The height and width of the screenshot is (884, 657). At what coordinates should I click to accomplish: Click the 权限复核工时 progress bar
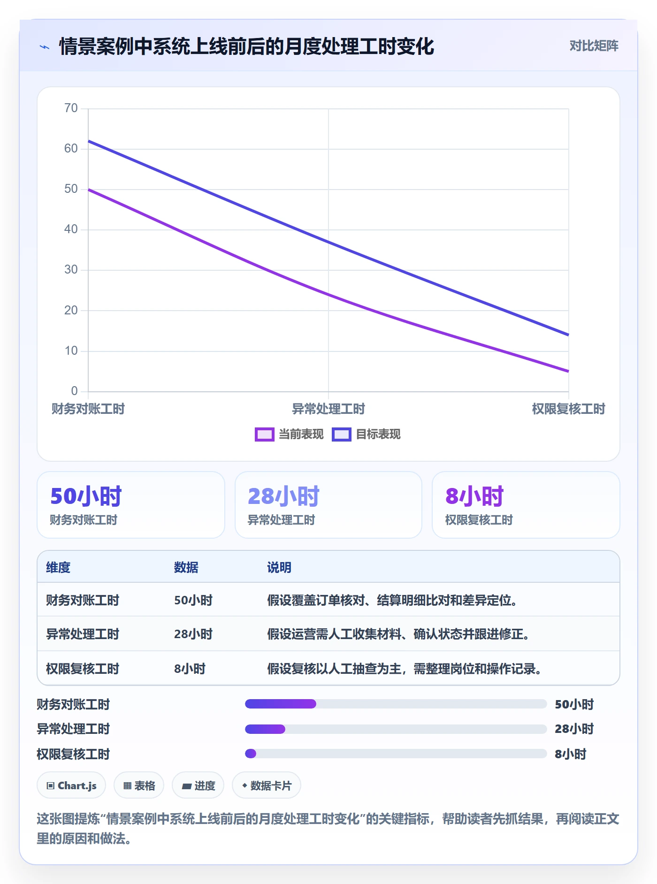[396, 754]
